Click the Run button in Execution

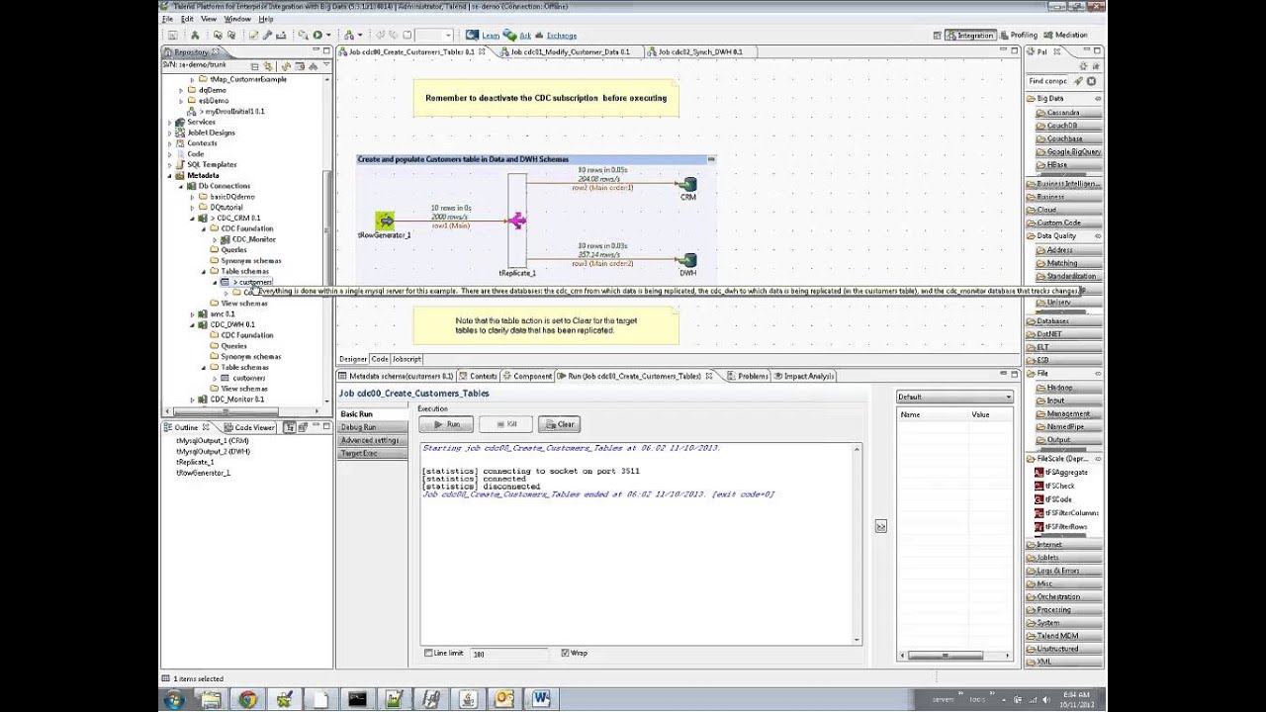pyautogui.click(x=445, y=424)
